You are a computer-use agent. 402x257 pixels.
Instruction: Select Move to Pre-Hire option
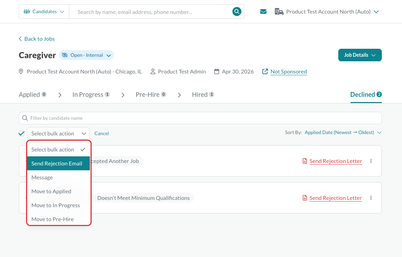pos(59,219)
